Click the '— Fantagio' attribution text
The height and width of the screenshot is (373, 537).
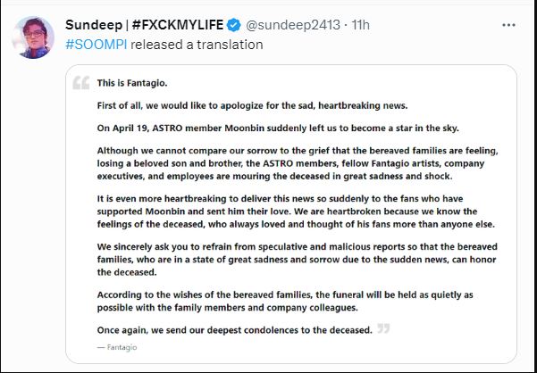coord(117,347)
